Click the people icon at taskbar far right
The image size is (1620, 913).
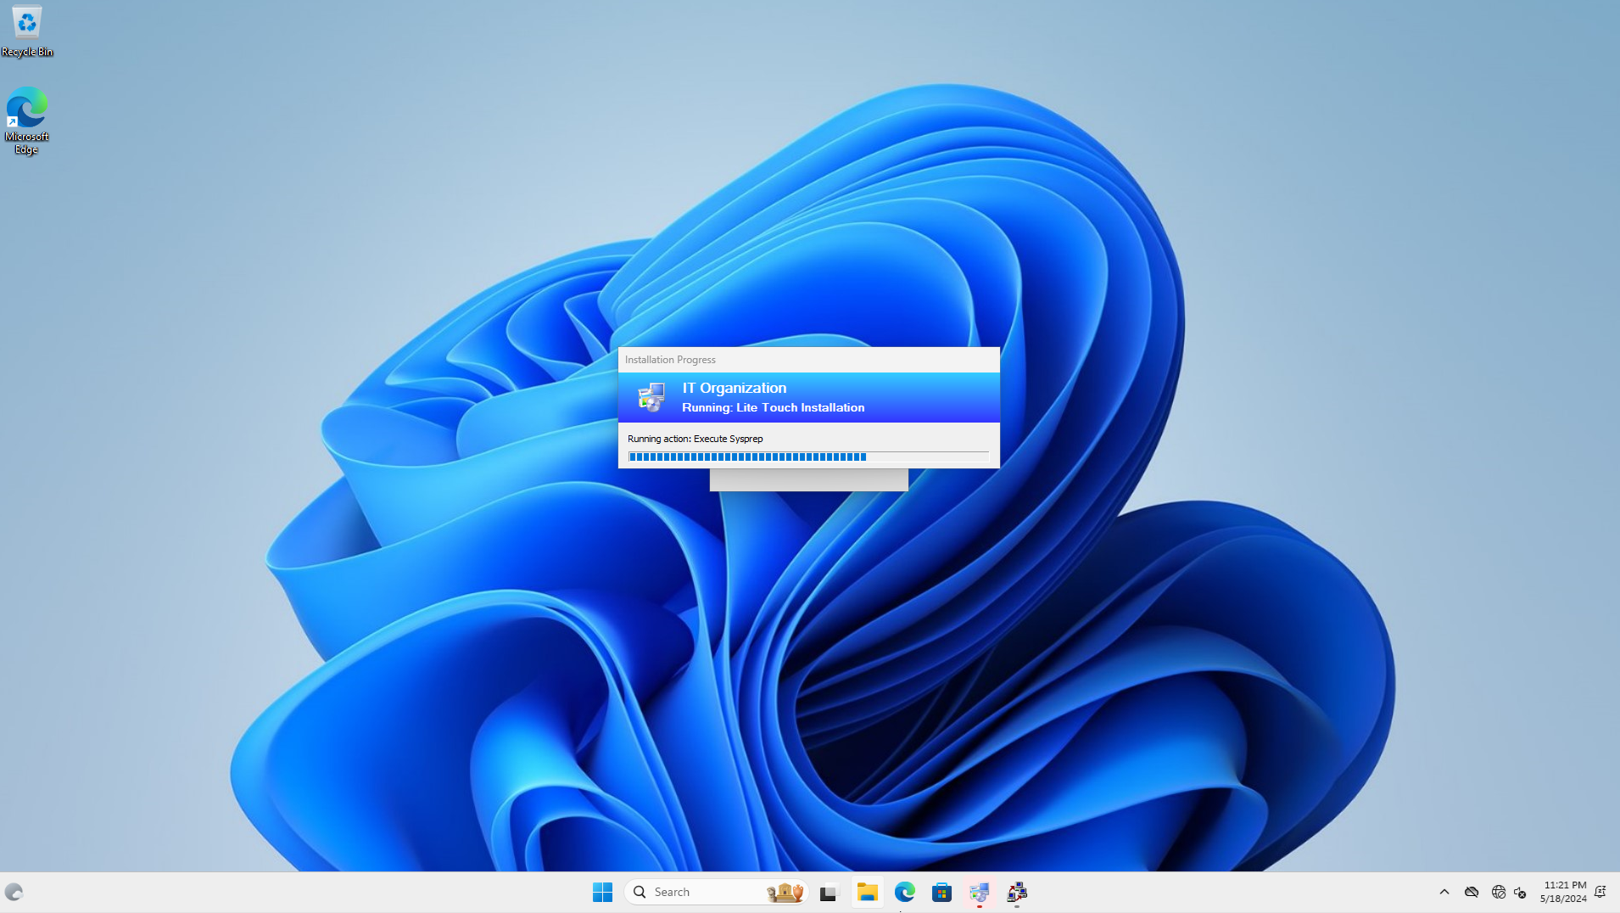(x=1601, y=892)
